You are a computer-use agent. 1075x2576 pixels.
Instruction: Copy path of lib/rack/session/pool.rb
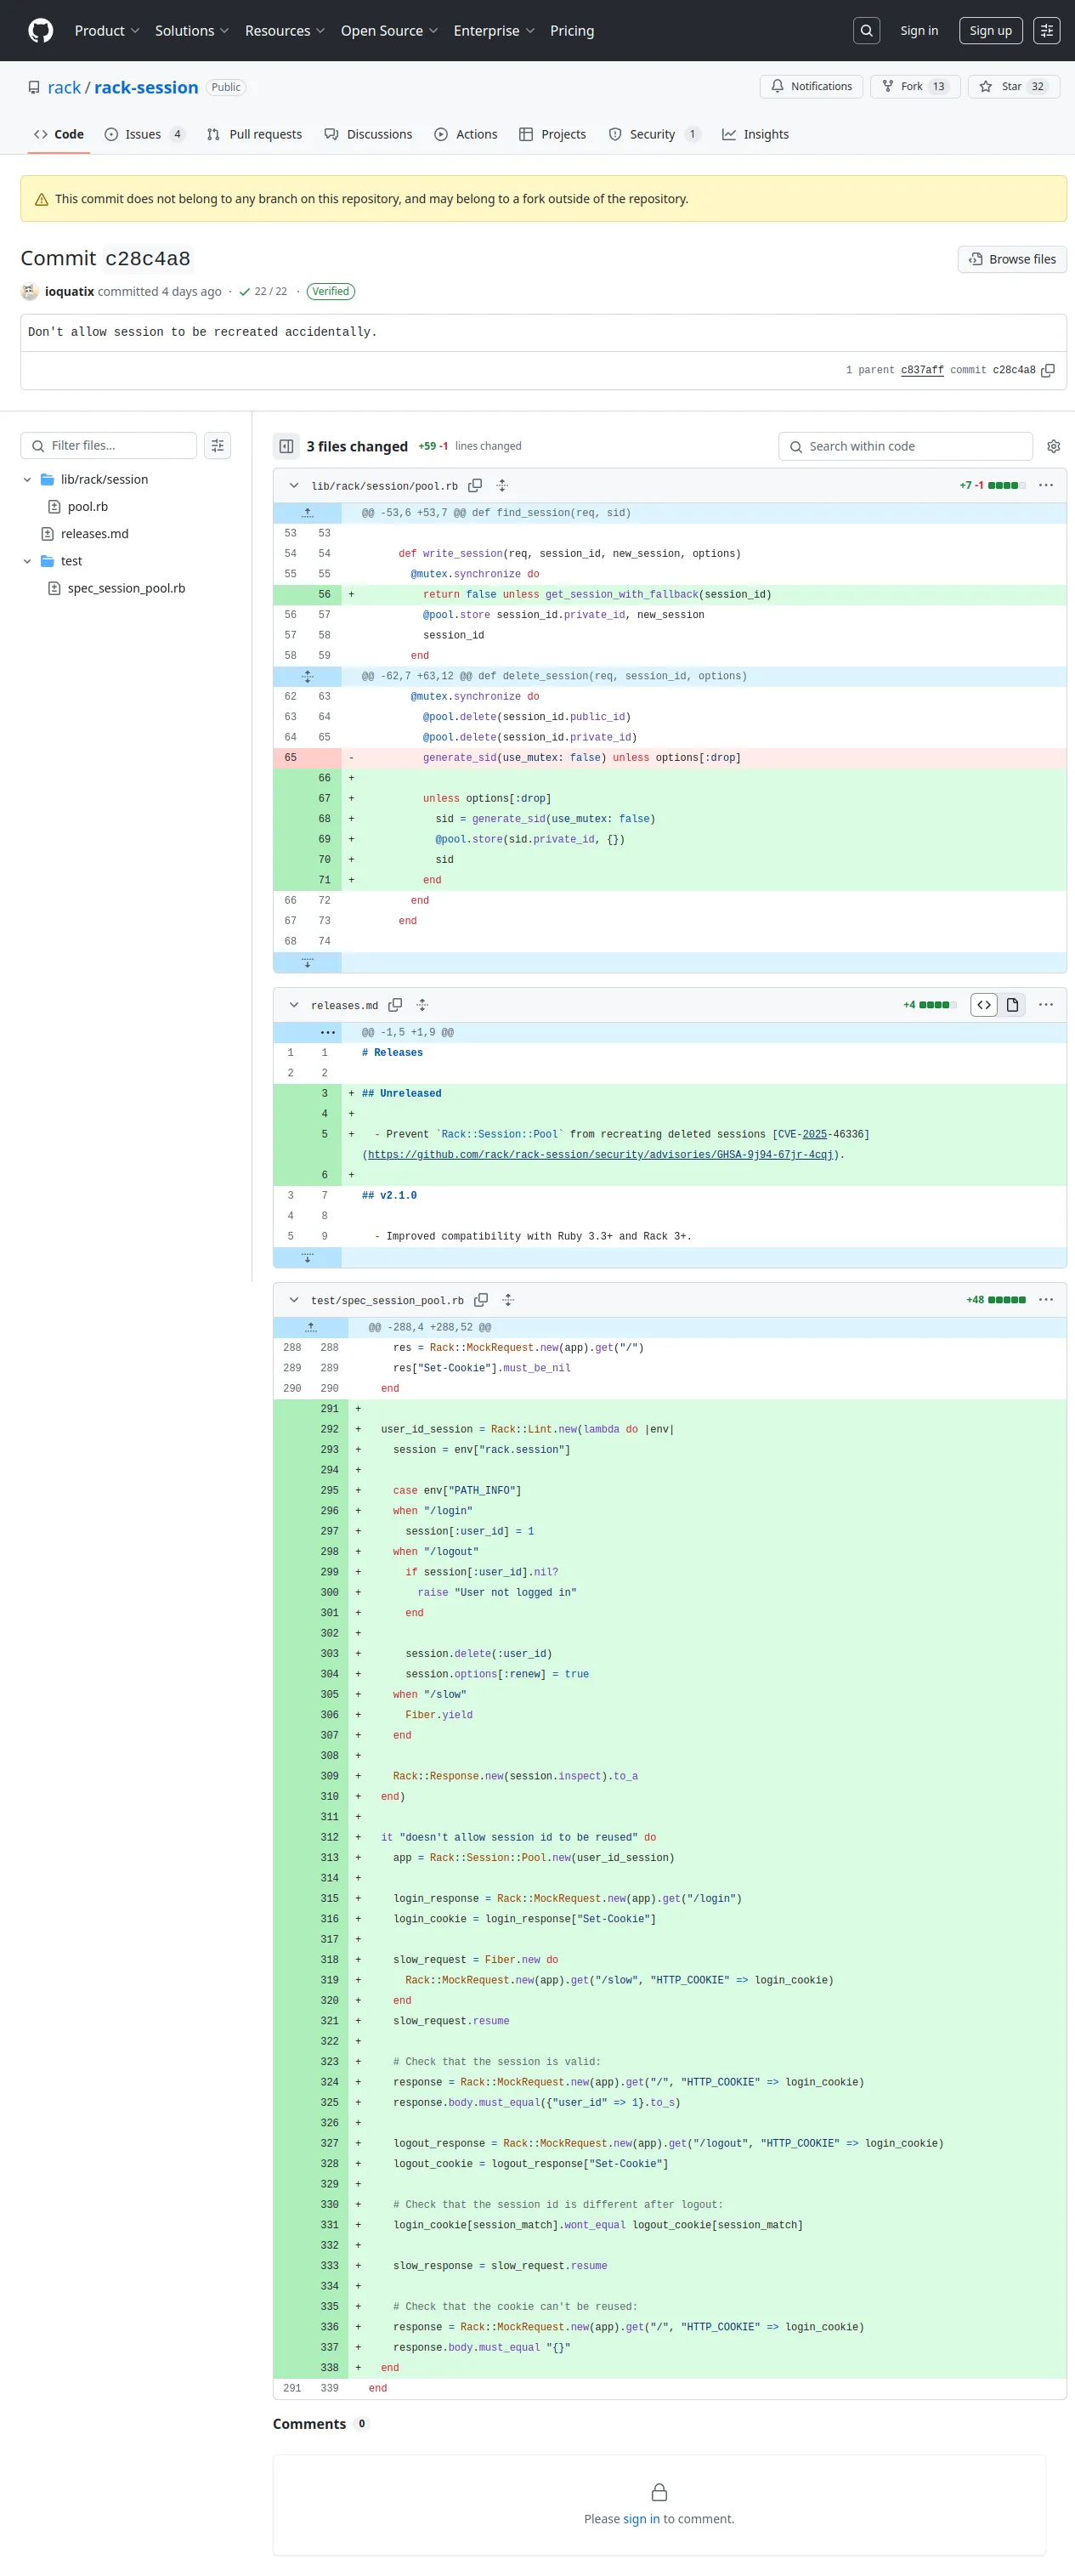pyautogui.click(x=475, y=485)
